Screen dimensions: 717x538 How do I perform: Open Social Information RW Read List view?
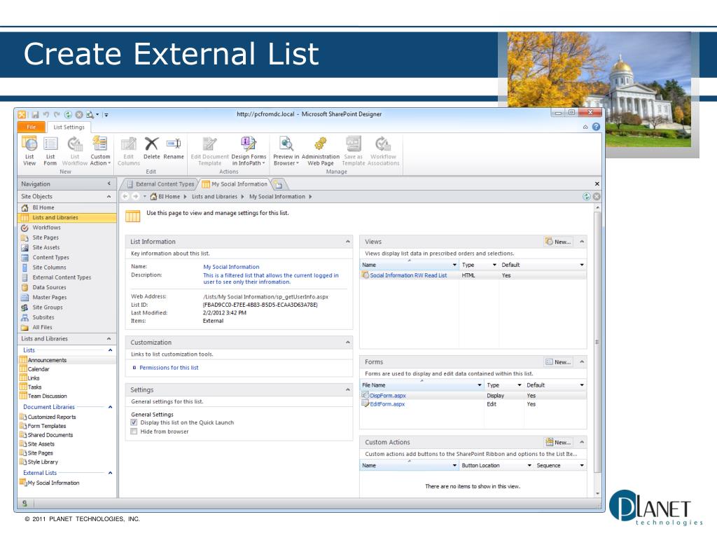pos(408,275)
